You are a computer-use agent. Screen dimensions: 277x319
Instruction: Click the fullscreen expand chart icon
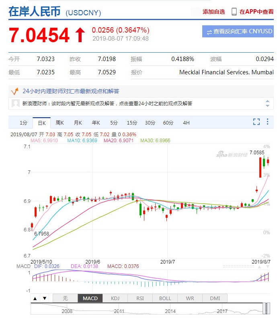point(256,122)
